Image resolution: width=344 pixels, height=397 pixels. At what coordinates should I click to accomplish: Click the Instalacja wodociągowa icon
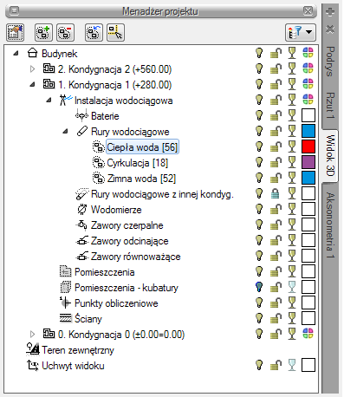point(66,100)
